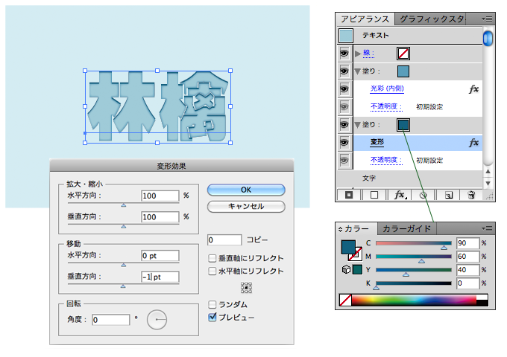Click the テキスト thumbnail in Appearance panel
The width and height of the screenshot is (507, 357).
[346, 36]
